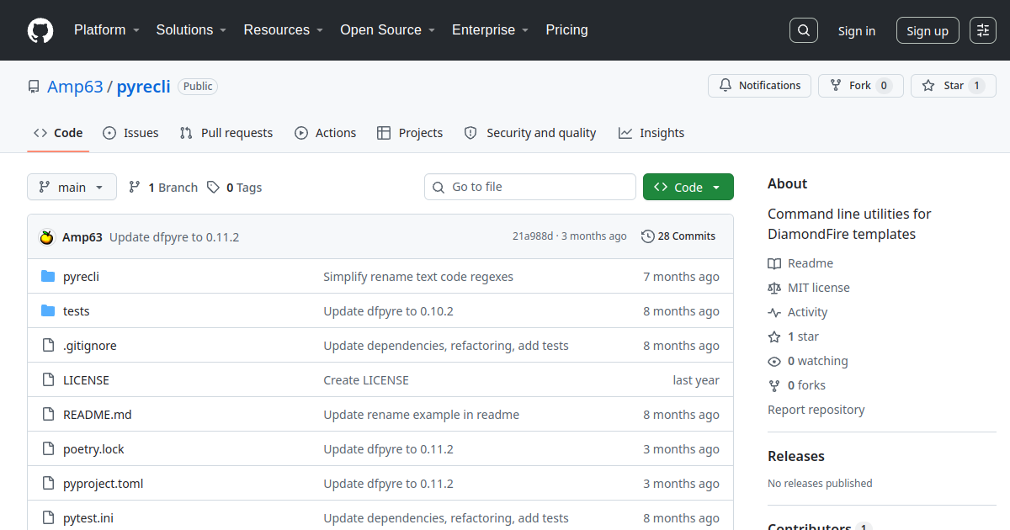Select the Code tab

click(x=58, y=133)
